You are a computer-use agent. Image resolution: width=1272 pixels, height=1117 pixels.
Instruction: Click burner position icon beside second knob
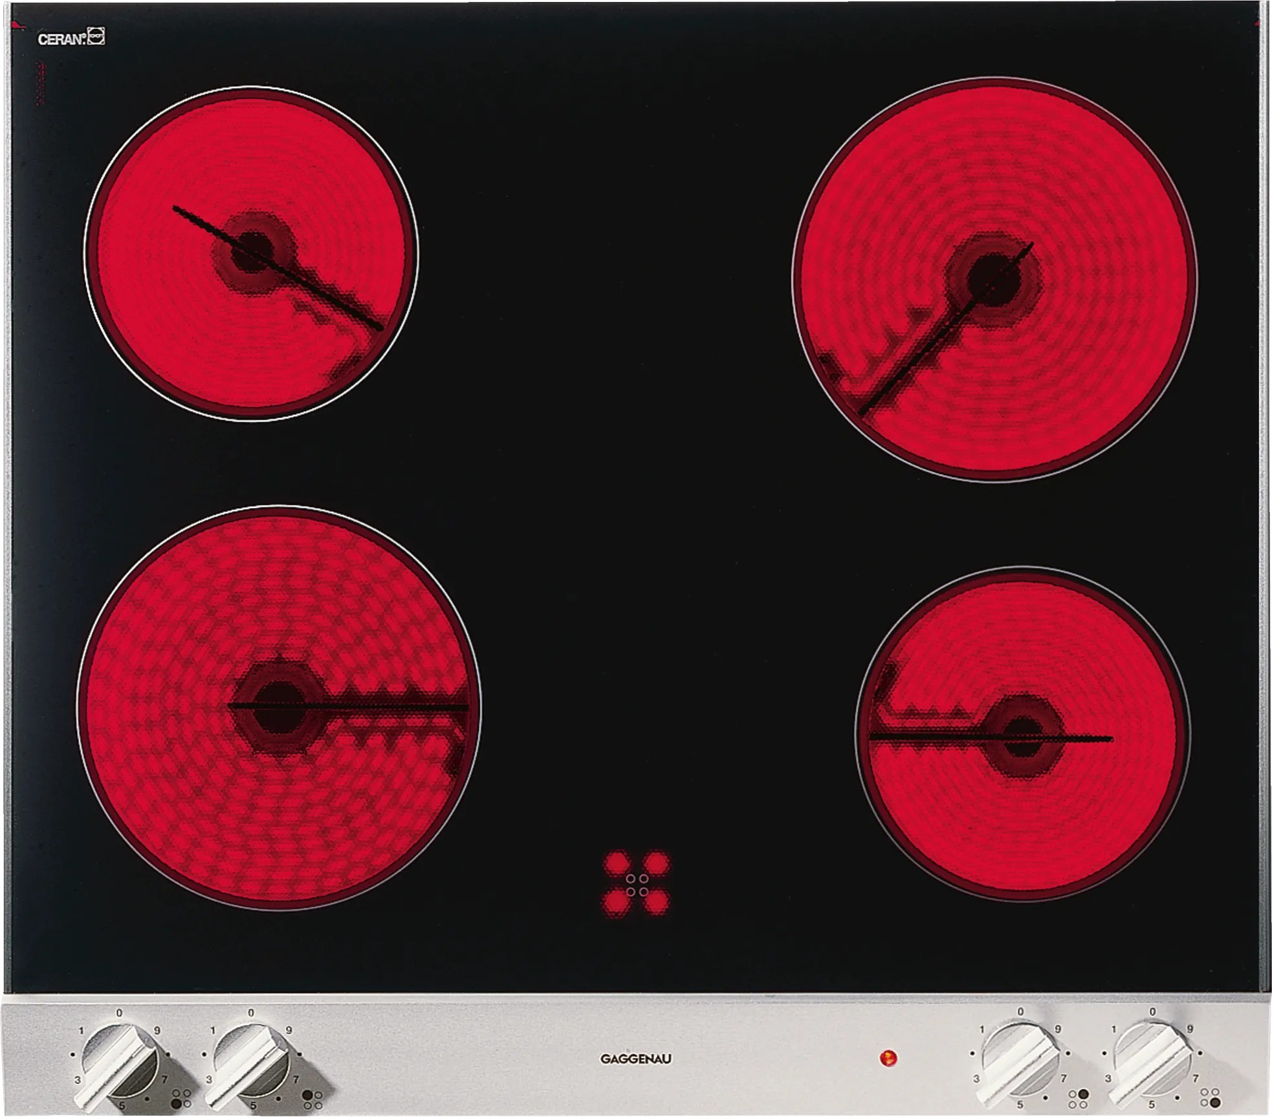coord(313,1100)
